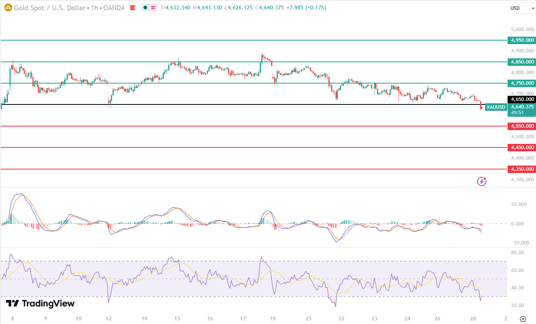The image size is (536, 324).
Task: Open the USD currency dropdown
Action: pos(521,8)
